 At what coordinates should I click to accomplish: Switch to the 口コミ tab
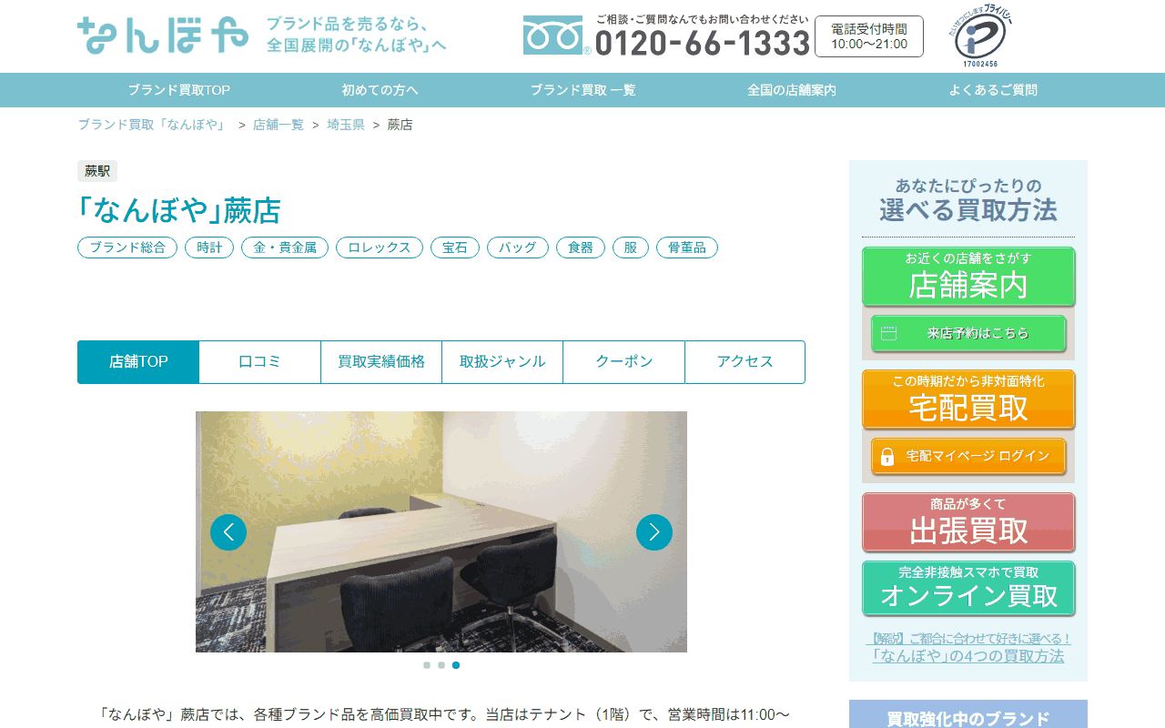click(259, 362)
